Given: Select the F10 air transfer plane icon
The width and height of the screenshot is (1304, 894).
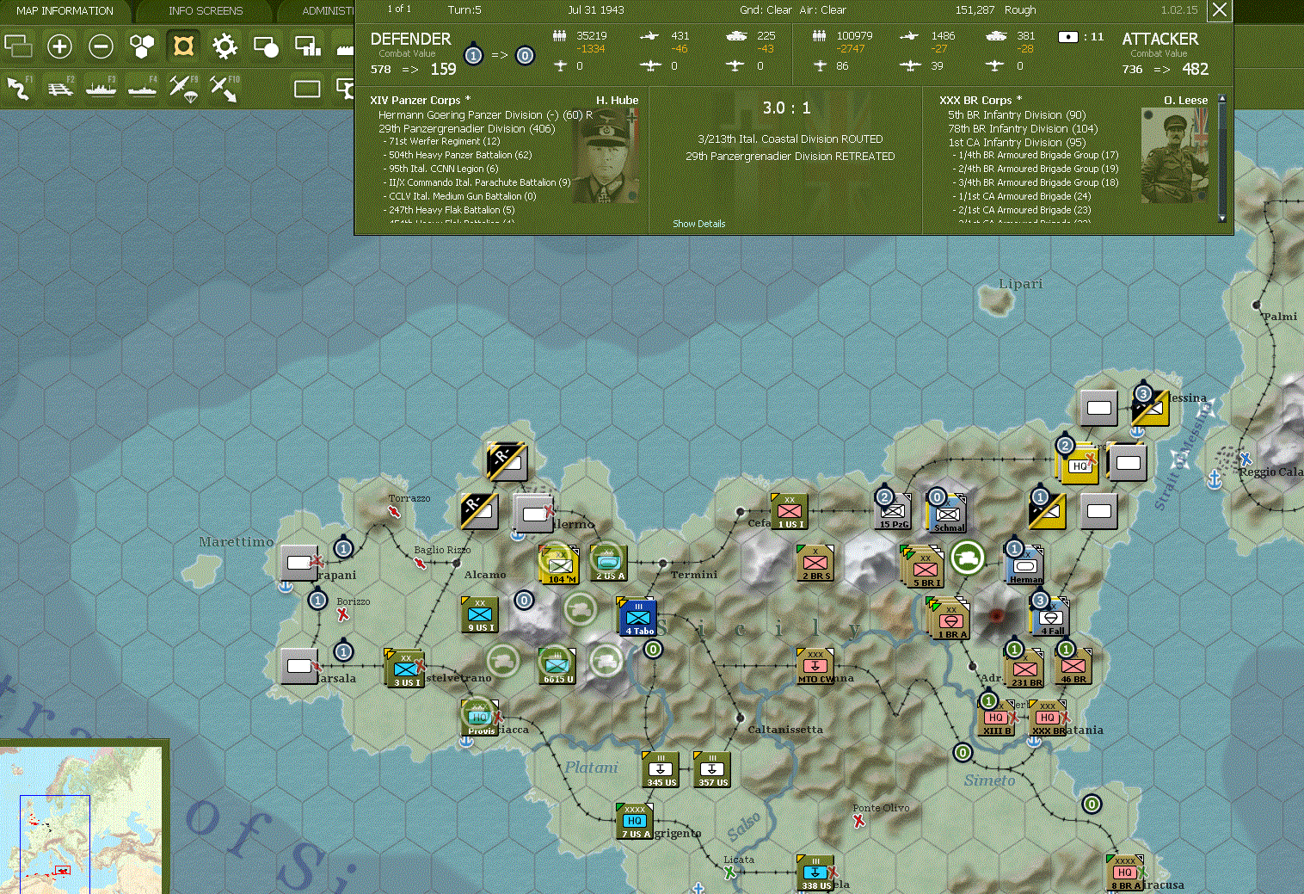Looking at the screenshot, I should click(x=224, y=88).
